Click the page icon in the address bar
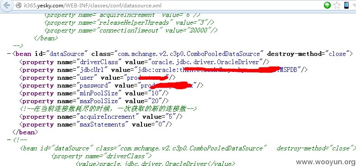 [x=19, y=6]
